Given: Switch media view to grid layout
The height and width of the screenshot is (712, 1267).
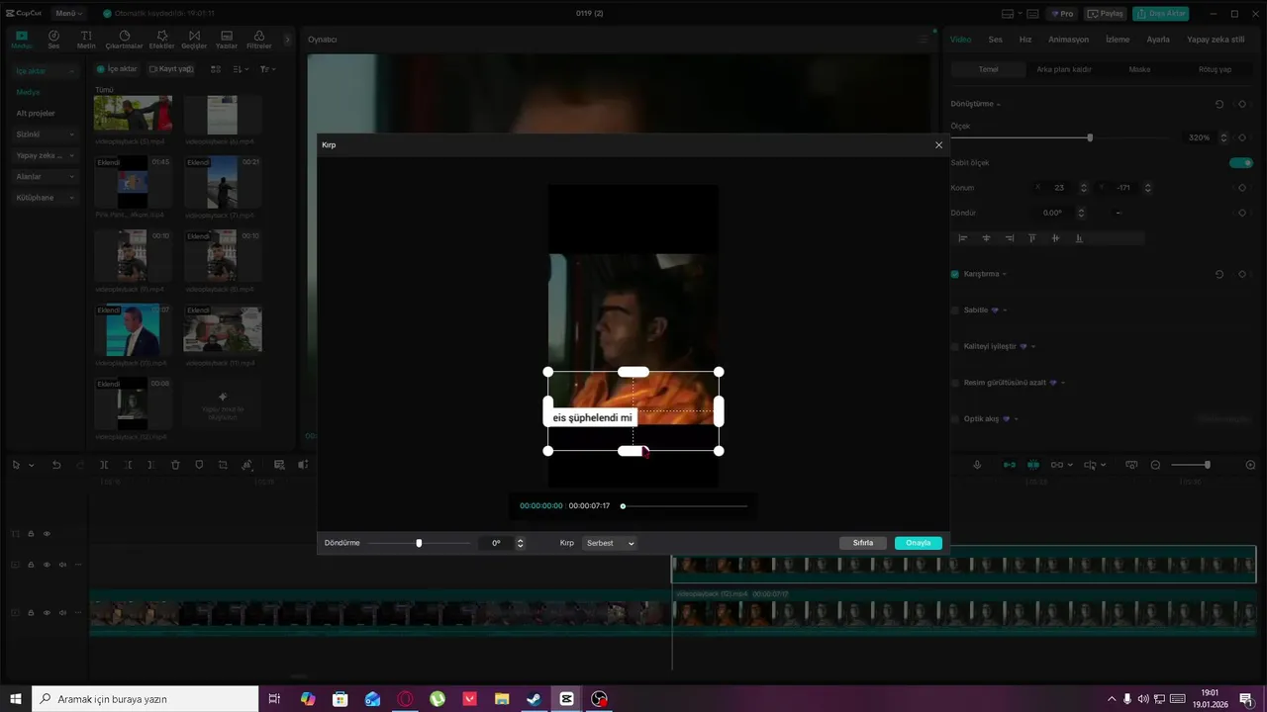Looking at the screenshot, I should pos(216,69).
